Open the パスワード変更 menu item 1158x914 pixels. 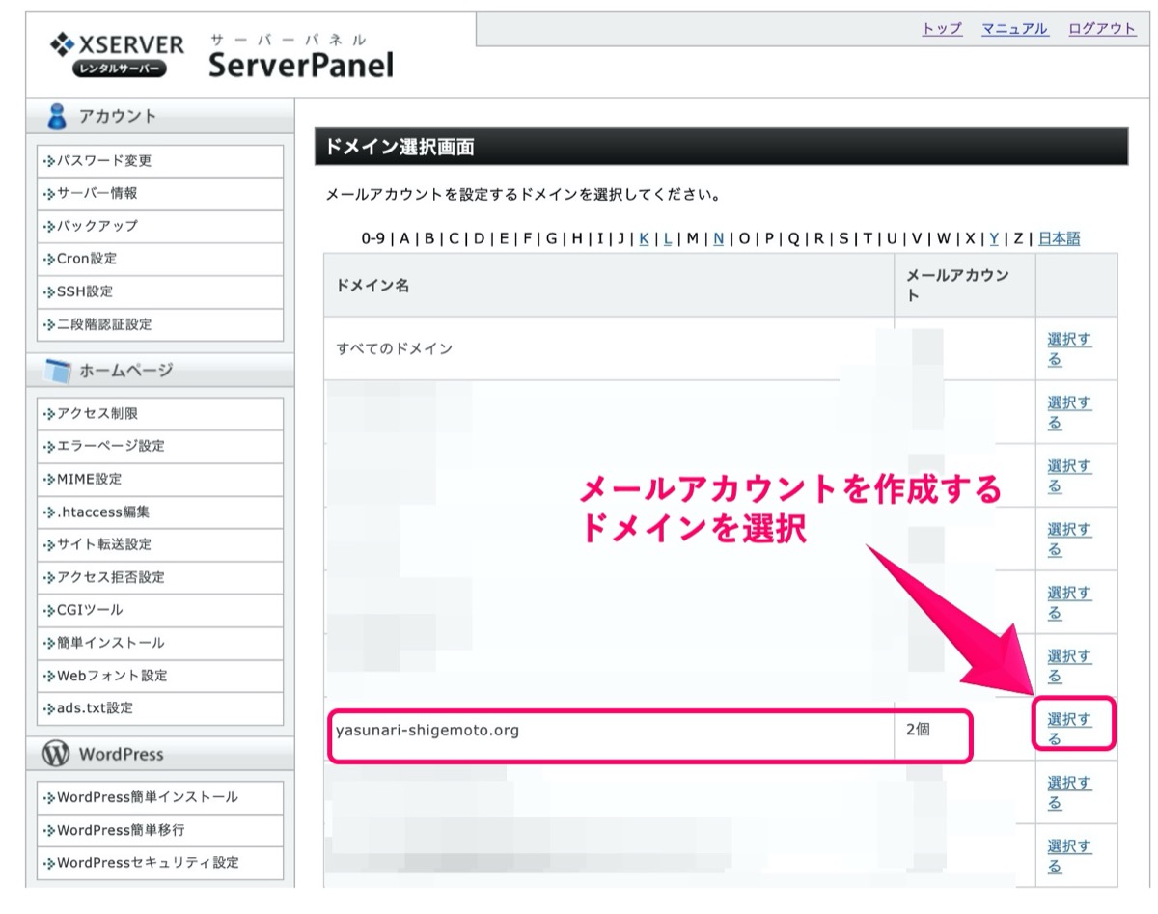160,161
